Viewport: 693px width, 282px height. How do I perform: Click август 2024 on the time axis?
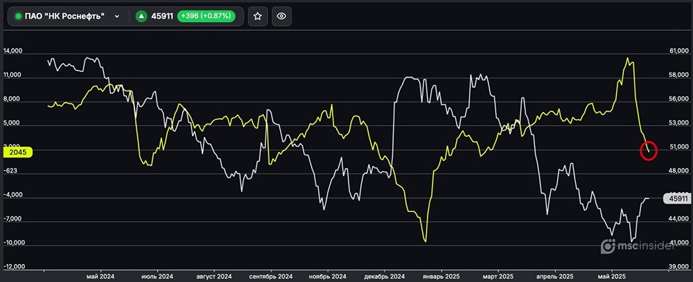pos(214,276)
